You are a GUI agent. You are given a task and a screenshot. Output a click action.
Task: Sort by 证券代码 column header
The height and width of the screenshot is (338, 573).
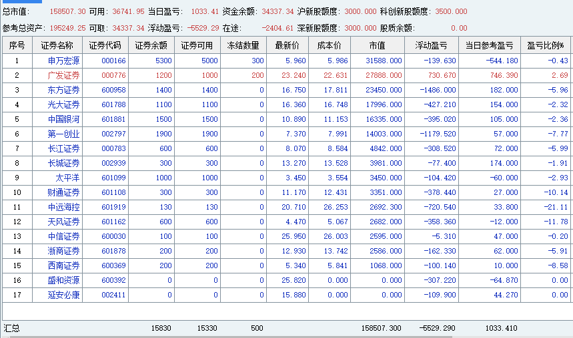pos(105,45)
